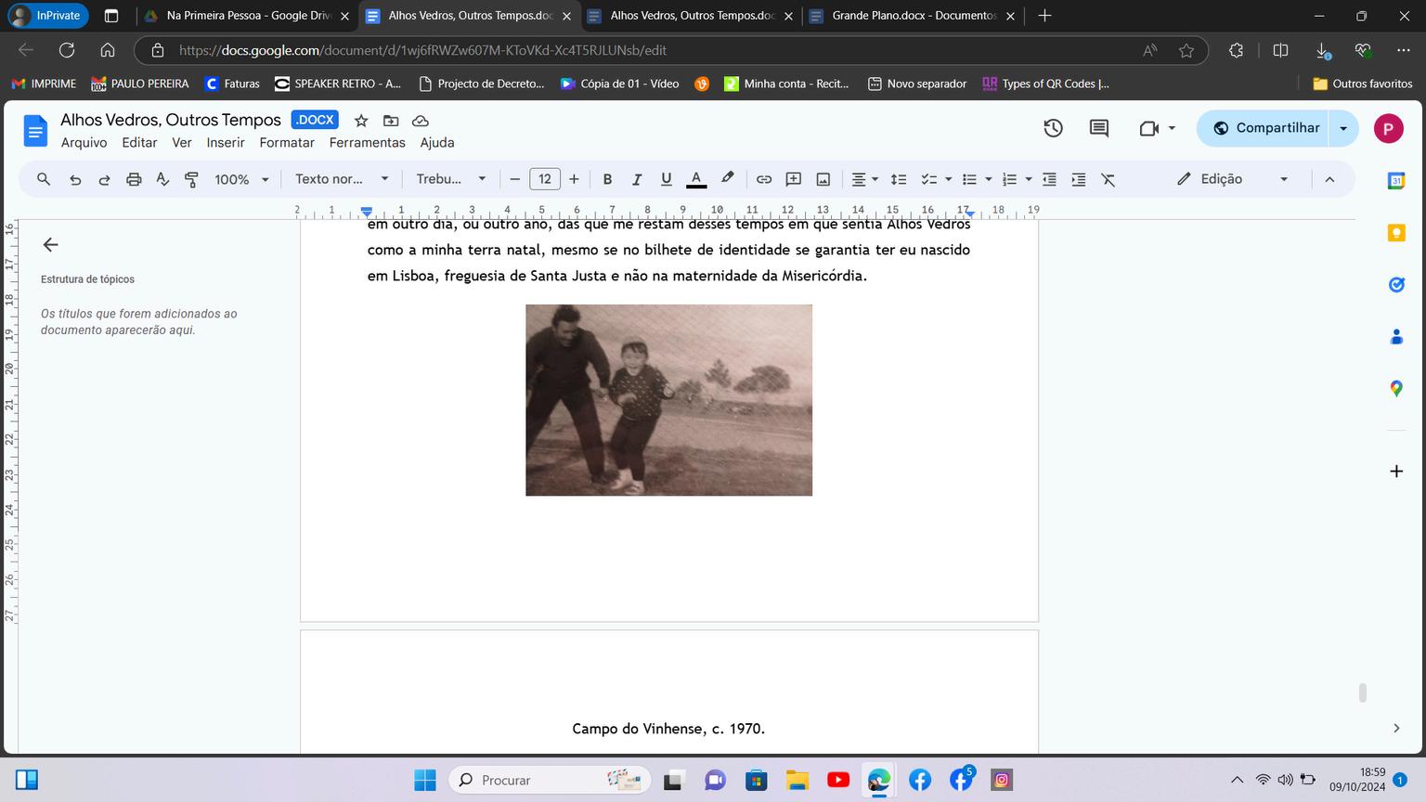Open the Inserir menu
The height and width of the screenshot is (802, 1426).
click(x=226, y=143)
